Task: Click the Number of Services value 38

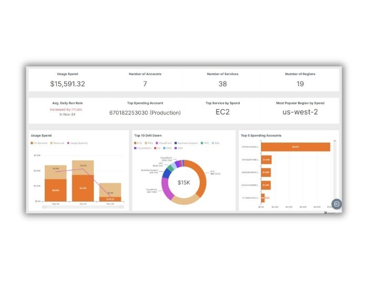Action: coord(222,84)
